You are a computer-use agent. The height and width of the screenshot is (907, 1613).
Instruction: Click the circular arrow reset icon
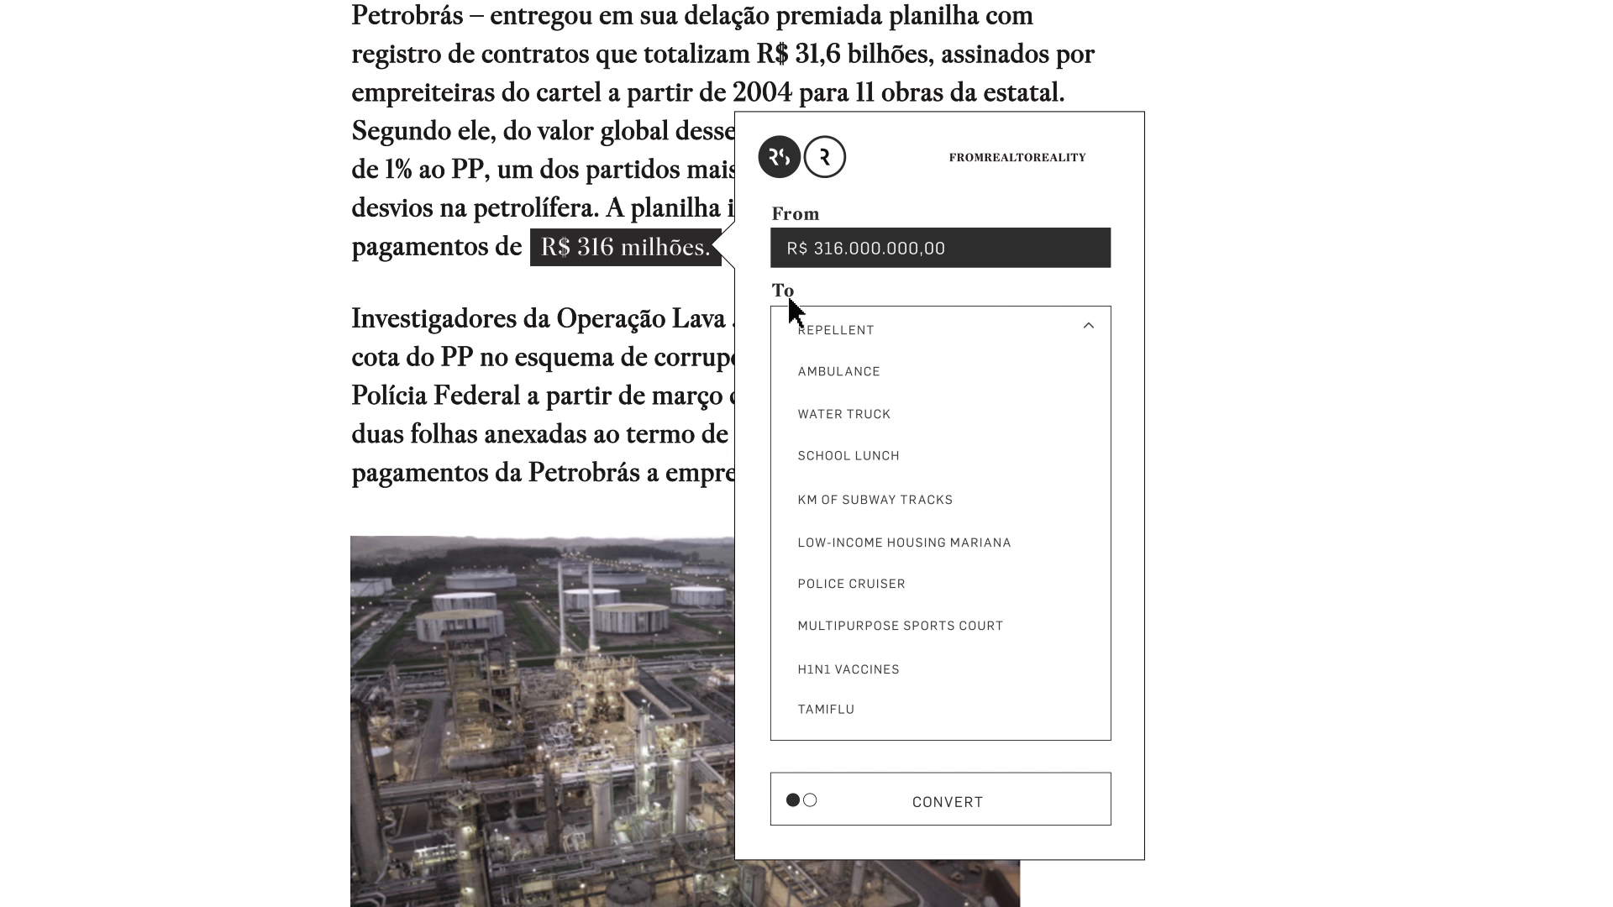coord(824,156)
